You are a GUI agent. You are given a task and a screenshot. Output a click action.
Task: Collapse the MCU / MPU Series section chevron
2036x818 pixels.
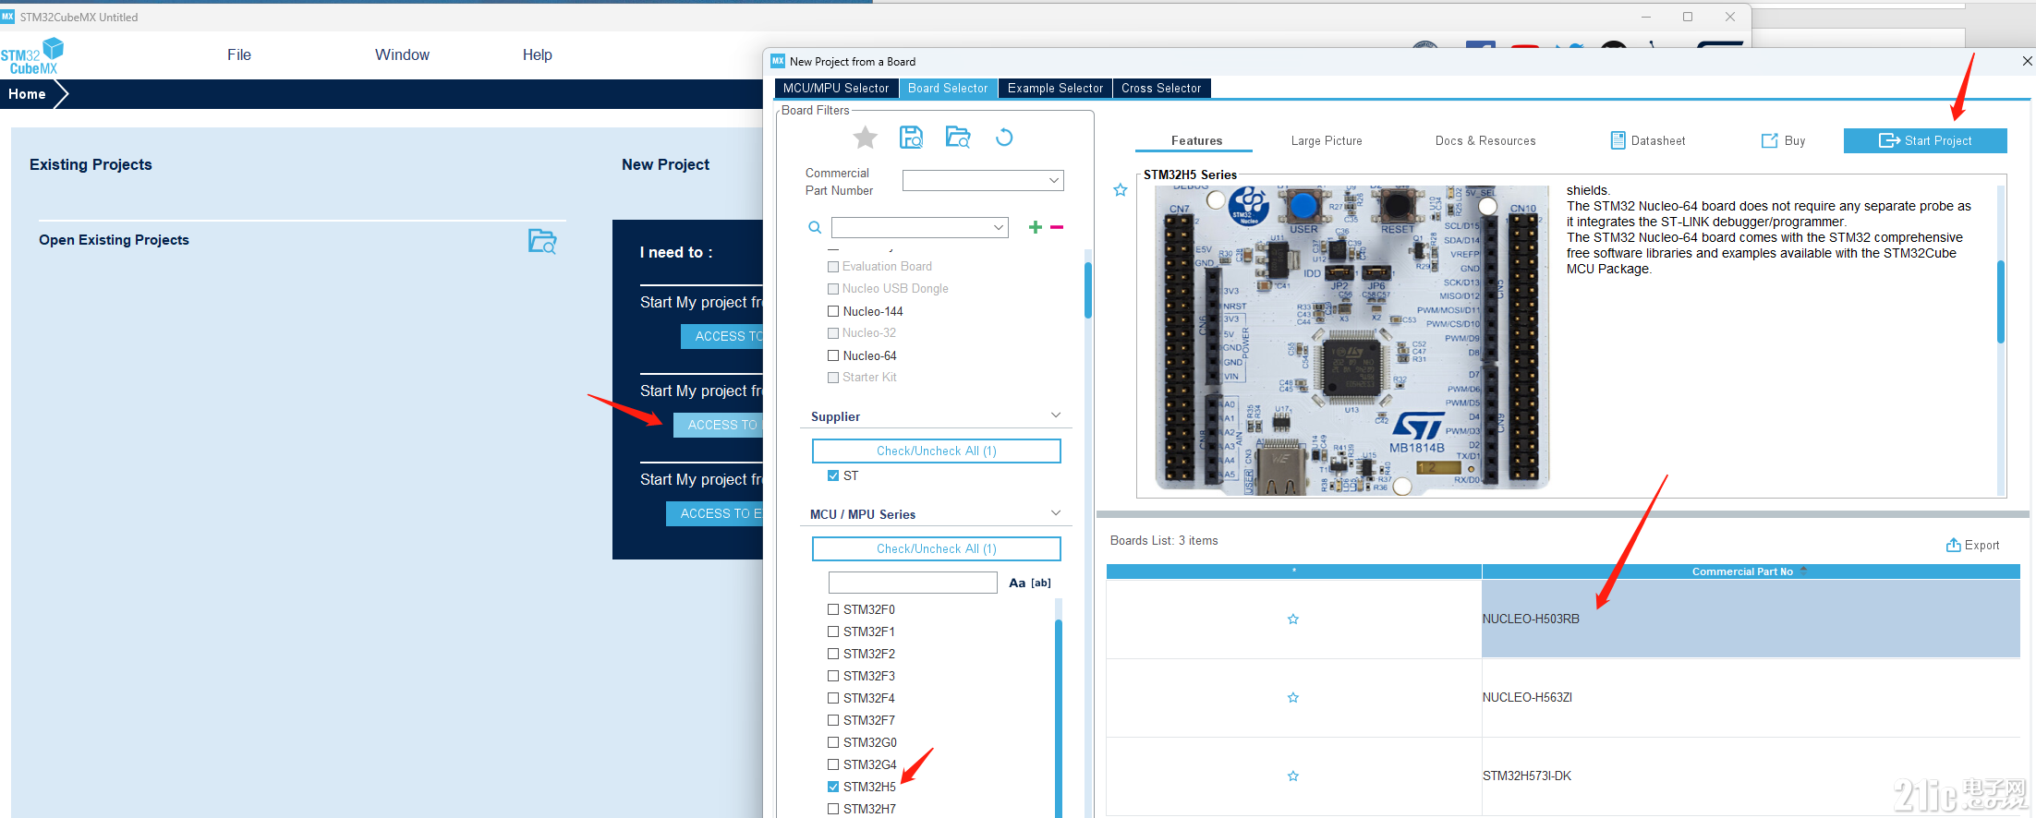[1056, 513]
